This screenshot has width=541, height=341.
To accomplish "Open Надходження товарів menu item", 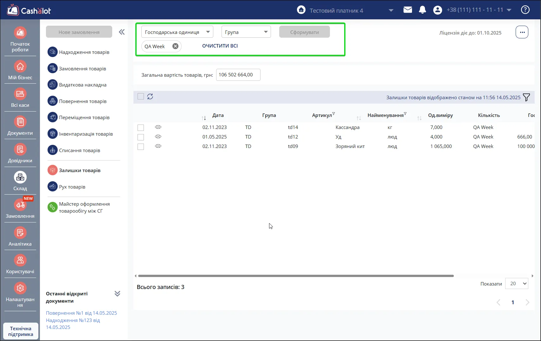I will pos(79,52).
